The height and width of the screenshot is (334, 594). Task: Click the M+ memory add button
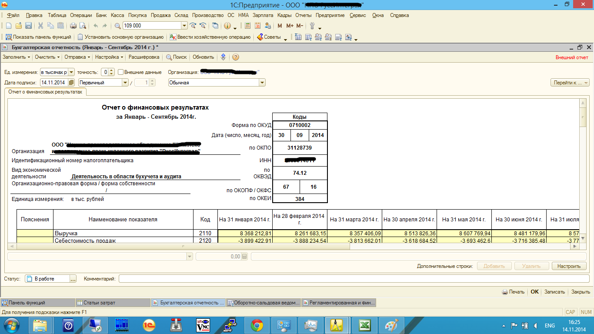[x=290, y=26]
